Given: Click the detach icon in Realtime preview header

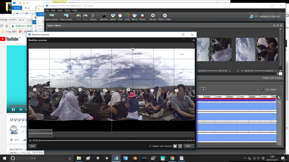Looking at the screenshot, I should pyautogui.click(x=194, y=40).
